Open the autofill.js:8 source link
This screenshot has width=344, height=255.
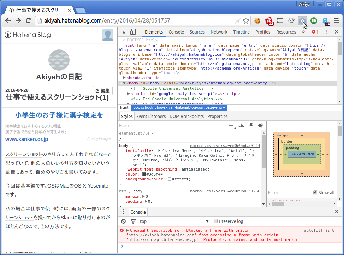click(x=319, y=230)
